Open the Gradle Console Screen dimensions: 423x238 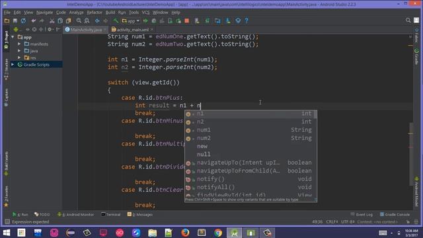(395, 214)
